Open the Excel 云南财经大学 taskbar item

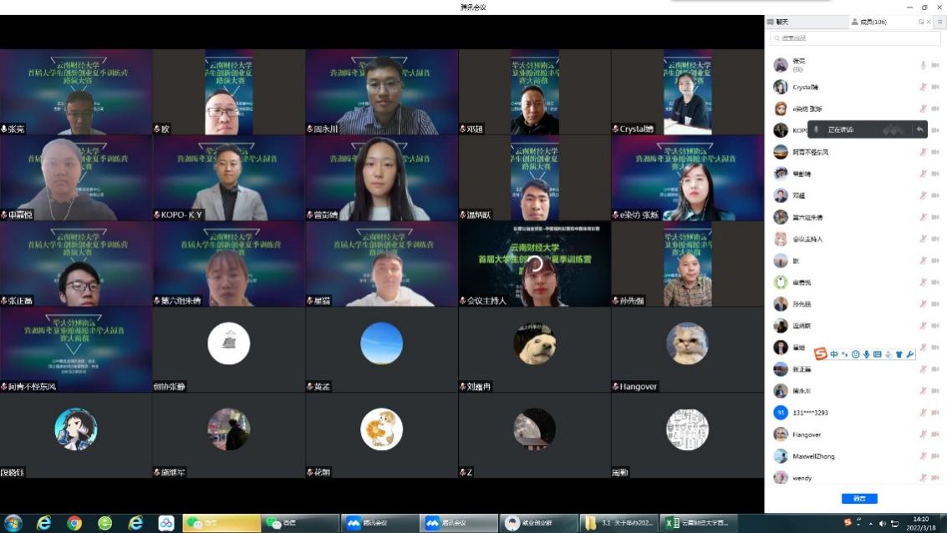click(700, 523)
